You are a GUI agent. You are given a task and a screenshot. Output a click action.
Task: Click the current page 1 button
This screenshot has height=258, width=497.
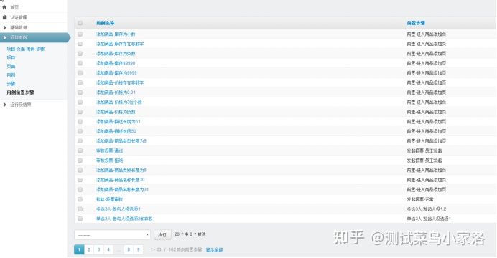pyautogui.click(x=79, y=249)
